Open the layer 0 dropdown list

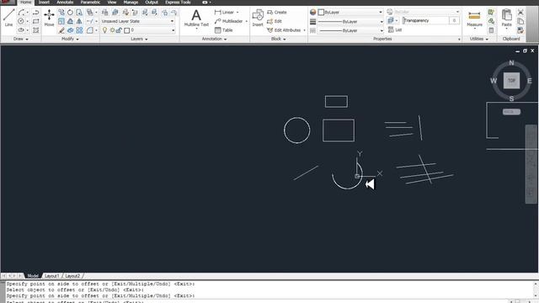173,30
